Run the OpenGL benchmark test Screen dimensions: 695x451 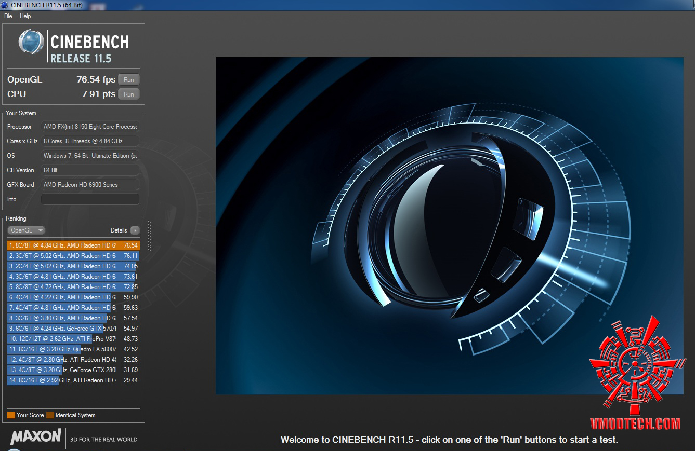coord(129,80)
